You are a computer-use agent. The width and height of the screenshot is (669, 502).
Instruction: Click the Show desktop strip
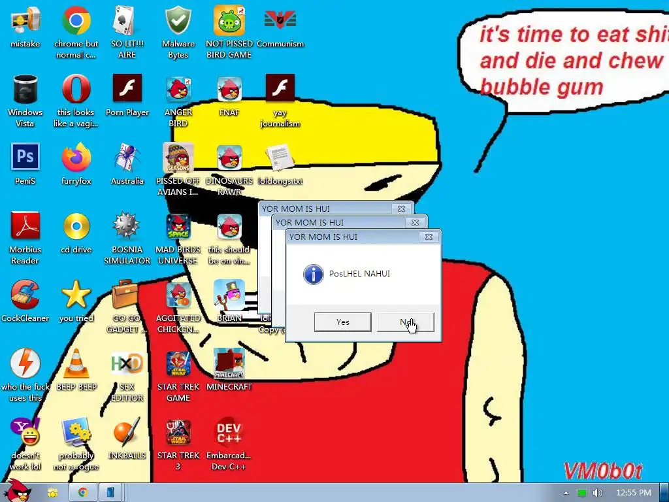pyautogui.click(x=664, y=493)
